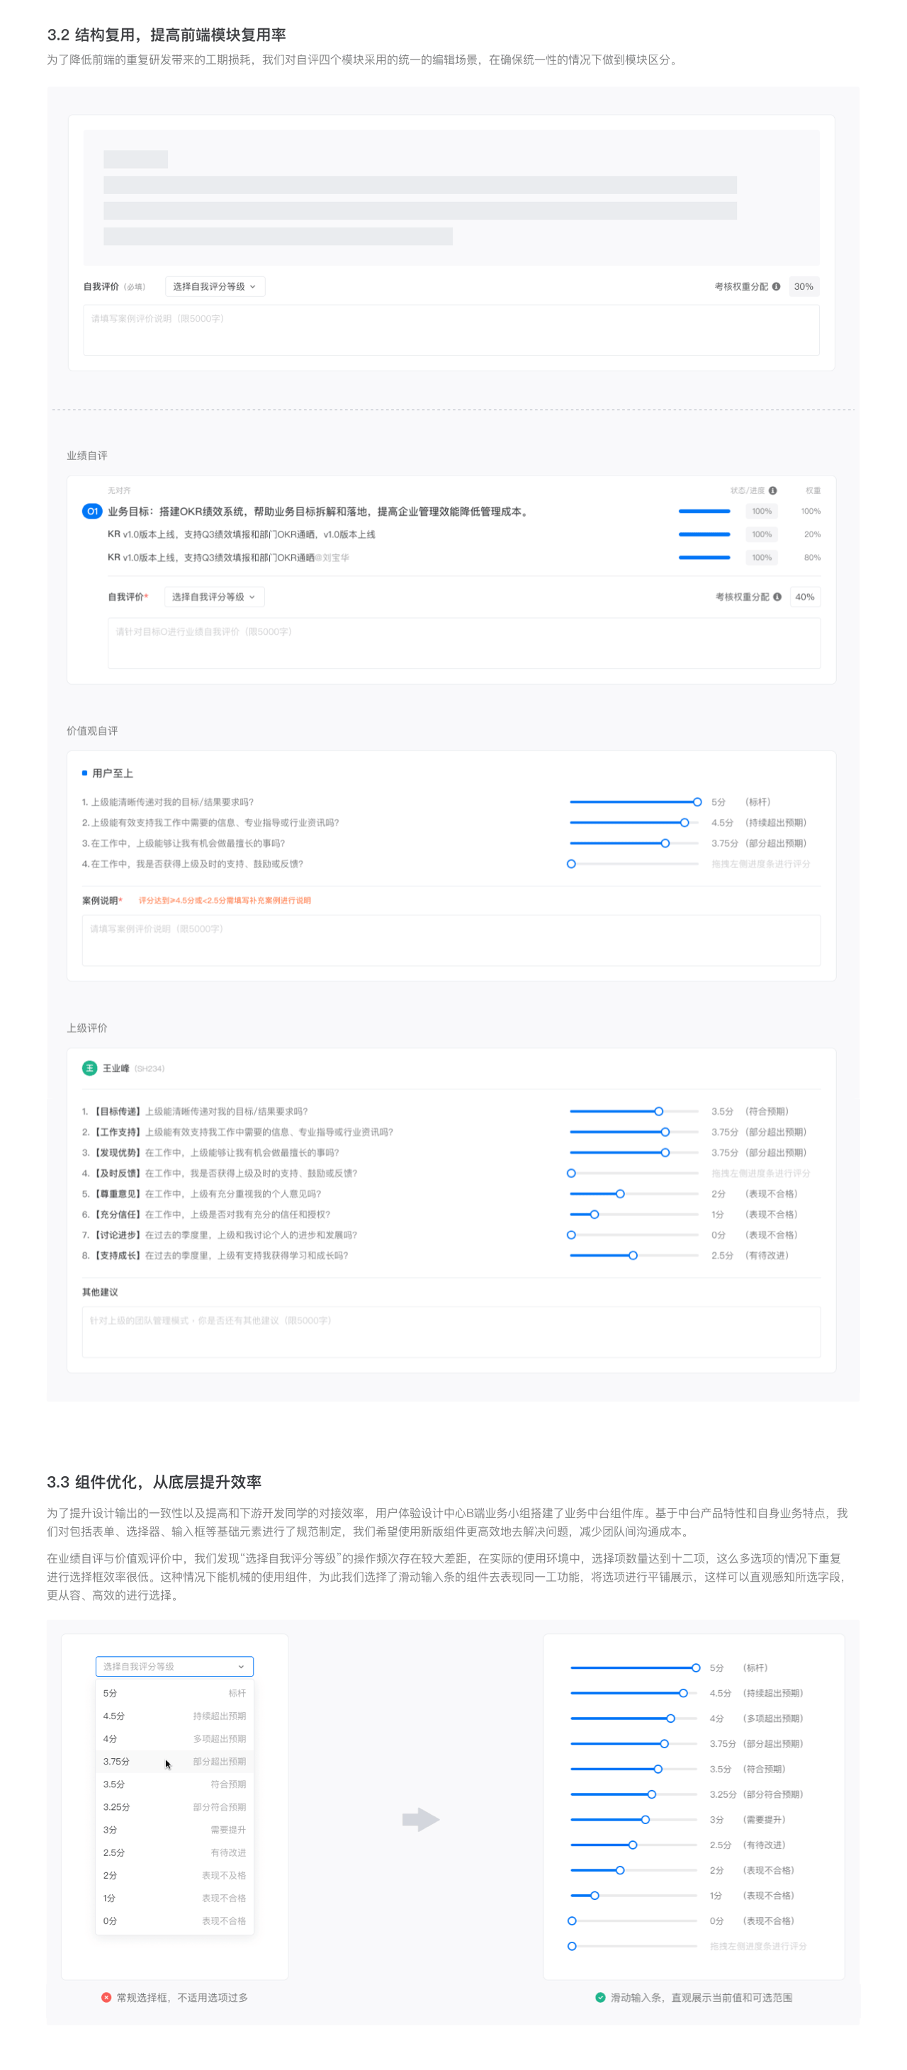Open 选择自我评分等级 dropdown in the 业绩自评 card
This screenshot has height=2070, width=907.
tap(214, 597)
